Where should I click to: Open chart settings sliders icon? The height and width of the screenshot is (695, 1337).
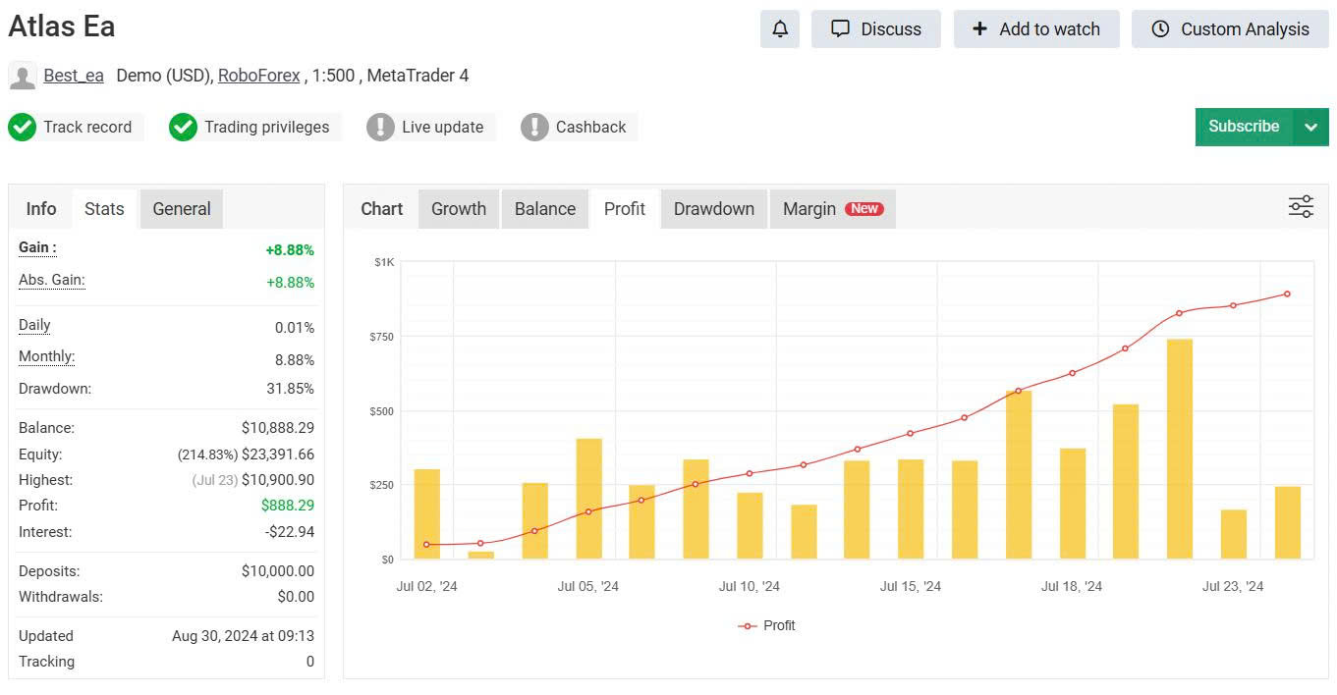[1301, 207]
